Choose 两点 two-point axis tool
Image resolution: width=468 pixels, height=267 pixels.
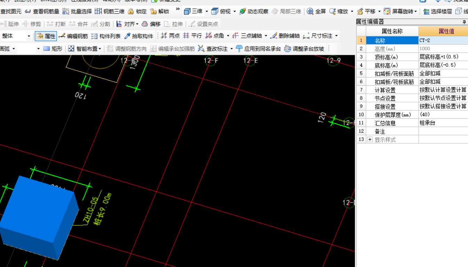pyautogui.click(x=170, y=36)
